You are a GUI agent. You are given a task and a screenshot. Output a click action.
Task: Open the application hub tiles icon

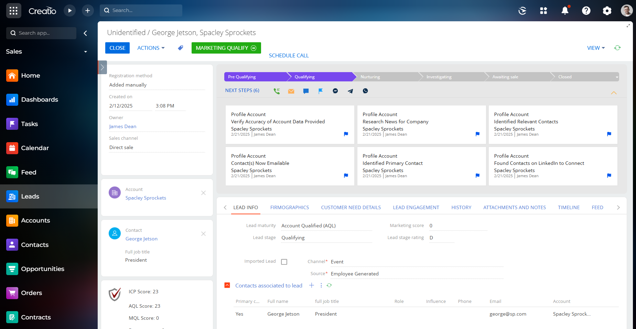543,11
